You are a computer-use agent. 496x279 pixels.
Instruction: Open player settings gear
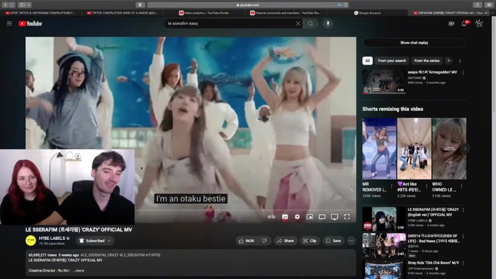[297, 217]
